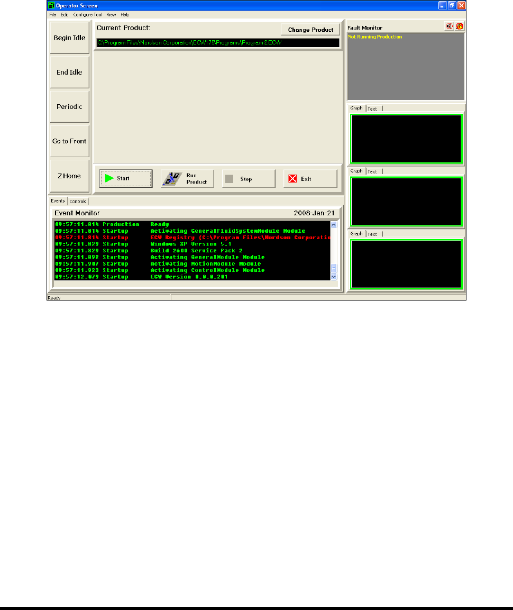Click the Operator Screen title bar app icon
The image size is (513, 610).
click(51, 5)
